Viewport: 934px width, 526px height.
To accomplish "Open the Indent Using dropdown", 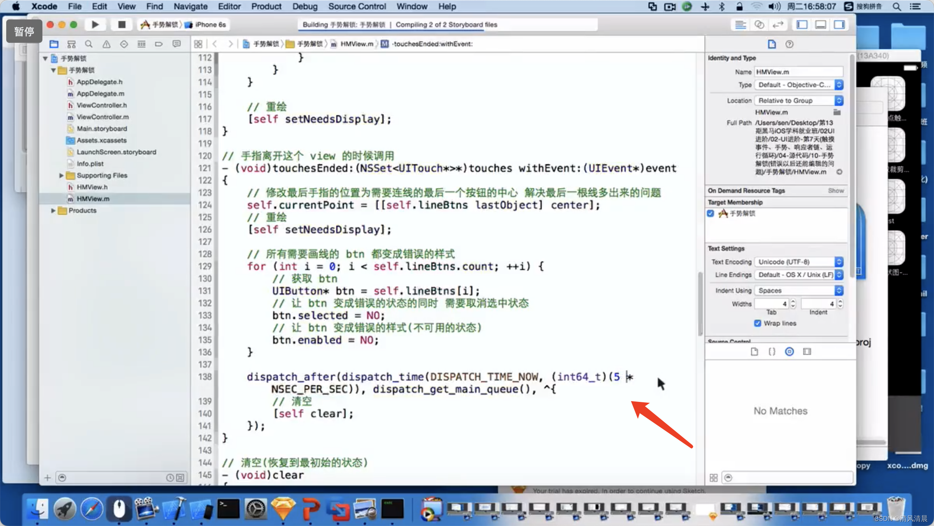I will pos(799,291).
